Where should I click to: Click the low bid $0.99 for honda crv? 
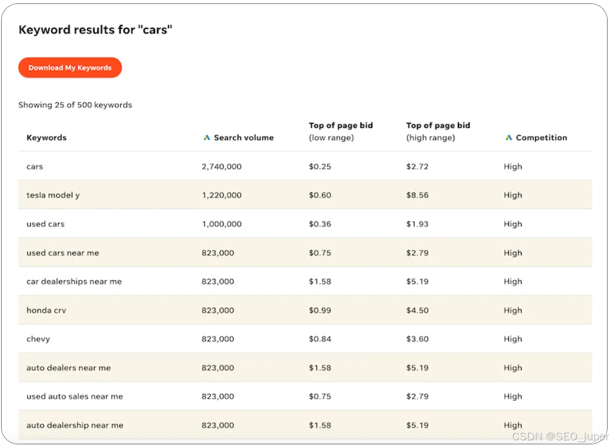pos(320,310)
